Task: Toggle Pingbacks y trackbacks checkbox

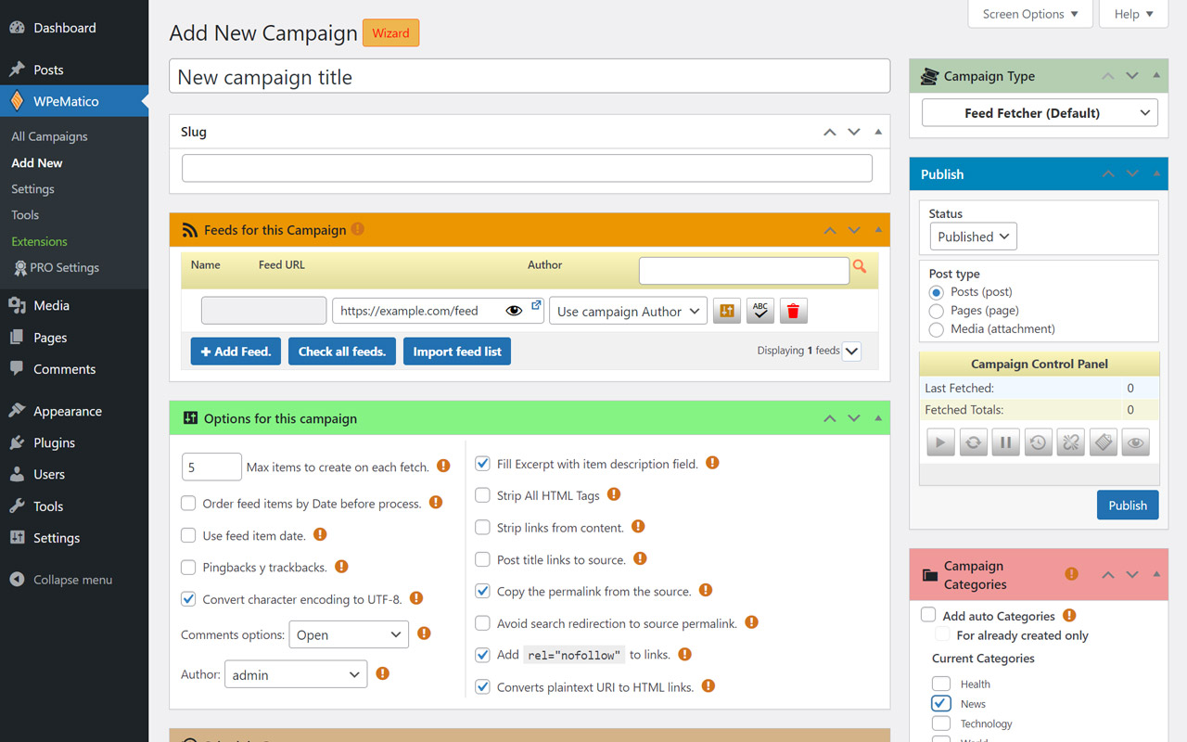Action: [188, 567]
